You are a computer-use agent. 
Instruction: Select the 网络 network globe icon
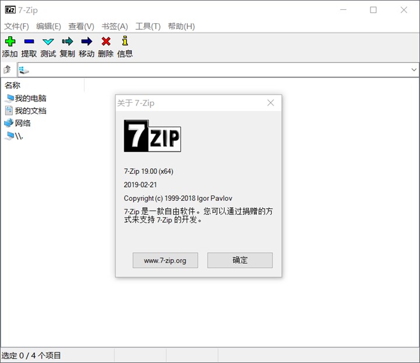pyautogui.click(x=9, y=123)
